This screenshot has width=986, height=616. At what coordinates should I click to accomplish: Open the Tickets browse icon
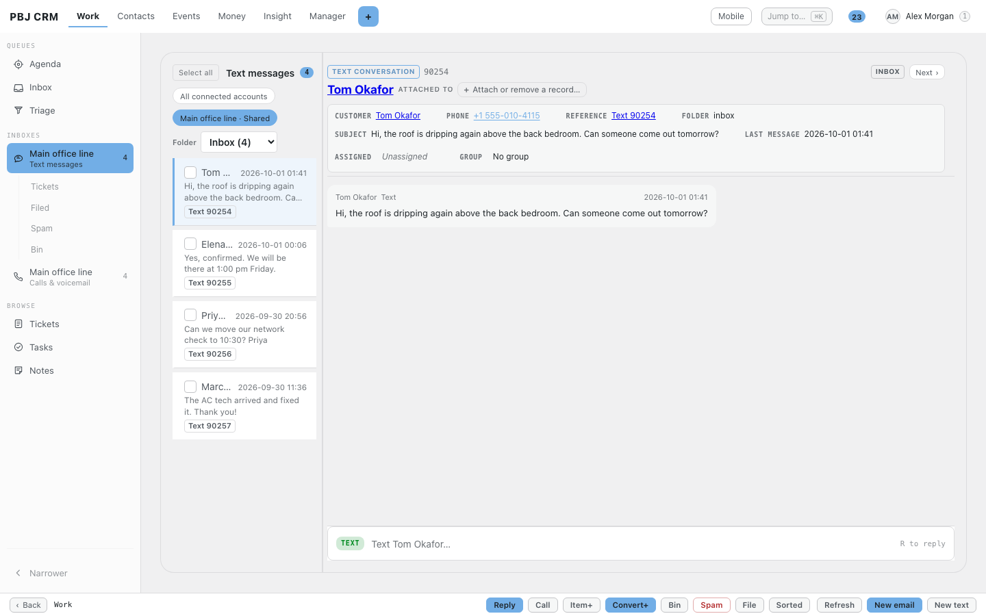pos(18,324)
